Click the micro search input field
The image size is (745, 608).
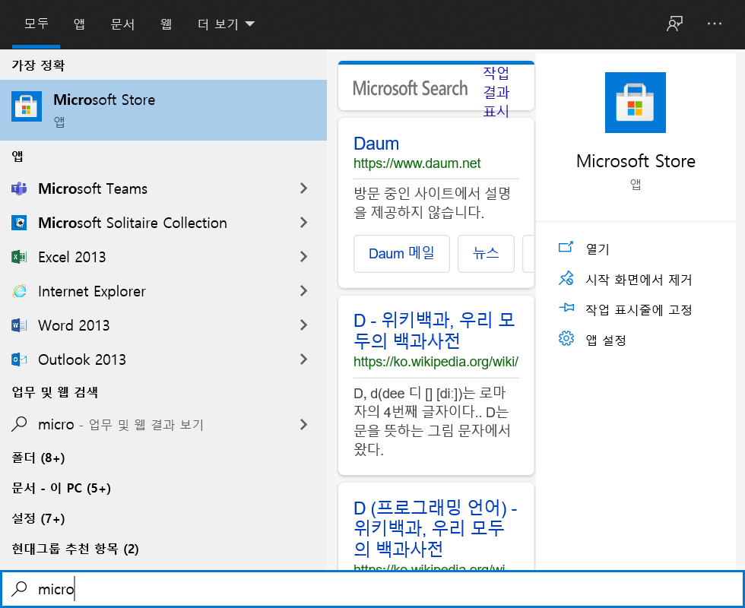(x=372, y=589)
